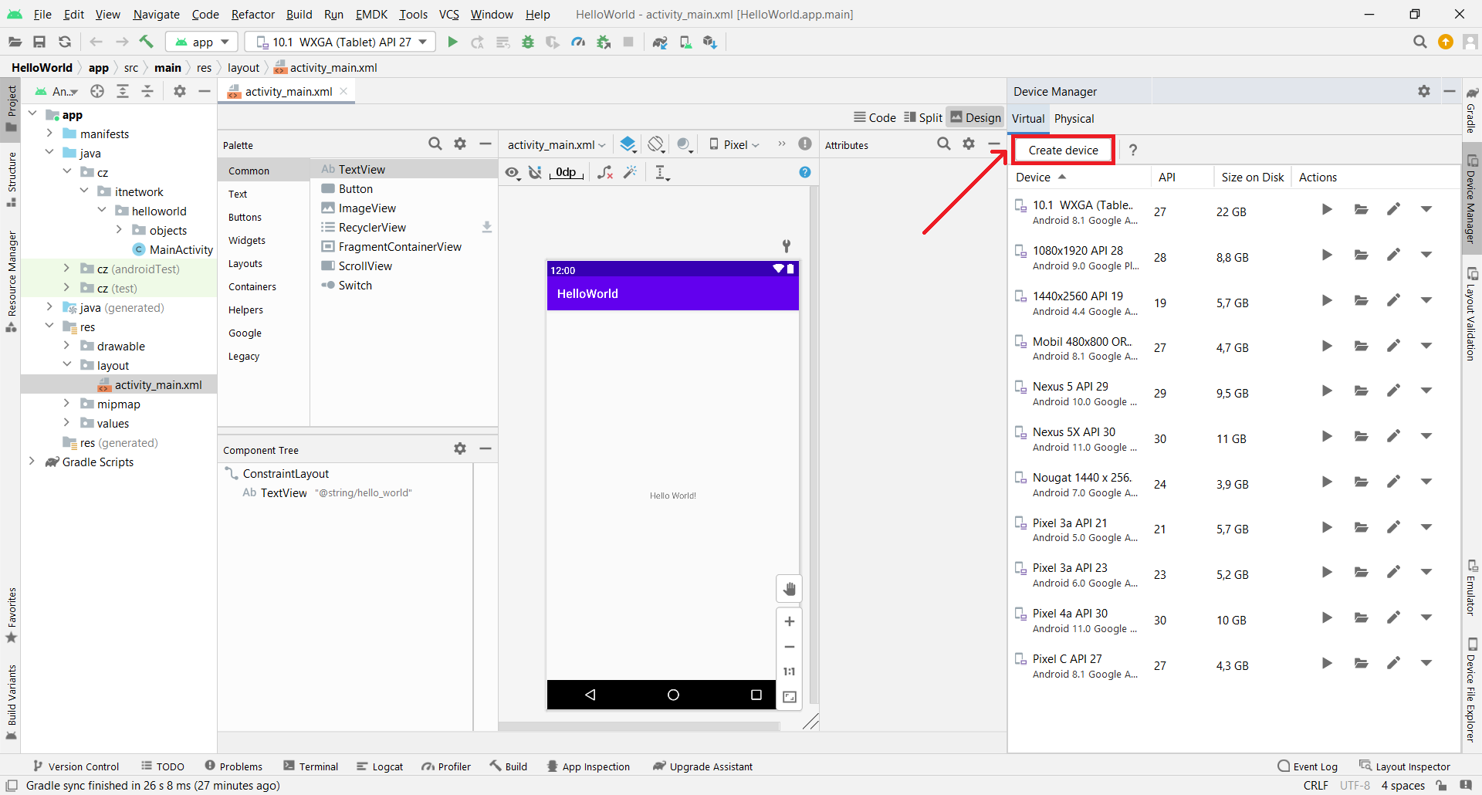Screen dimensions: 1482x795
Task: Search the Palette components
Action: 435,144
